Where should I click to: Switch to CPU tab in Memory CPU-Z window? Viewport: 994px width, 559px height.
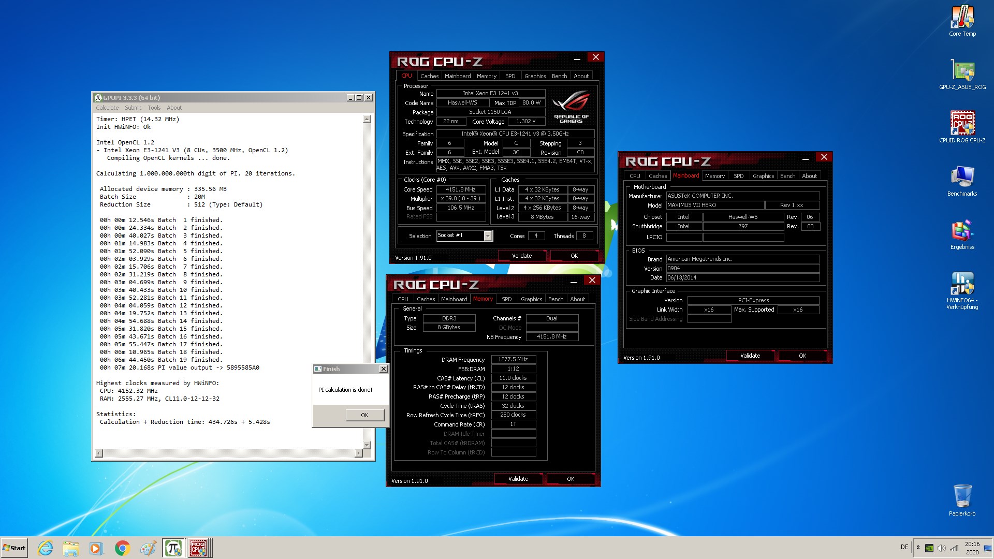click(403, 299)
